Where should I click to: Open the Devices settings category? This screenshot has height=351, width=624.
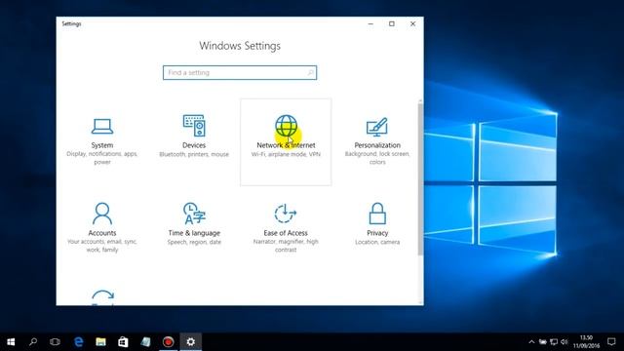pyautogui.click(x=194, y=141)
